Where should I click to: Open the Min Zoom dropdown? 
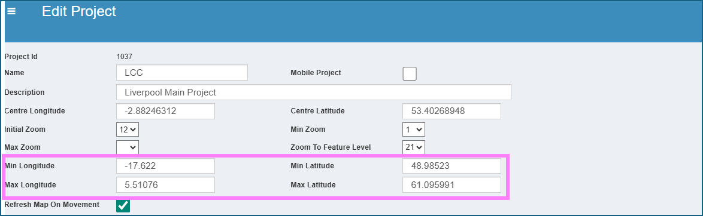(x=413, y=129)
